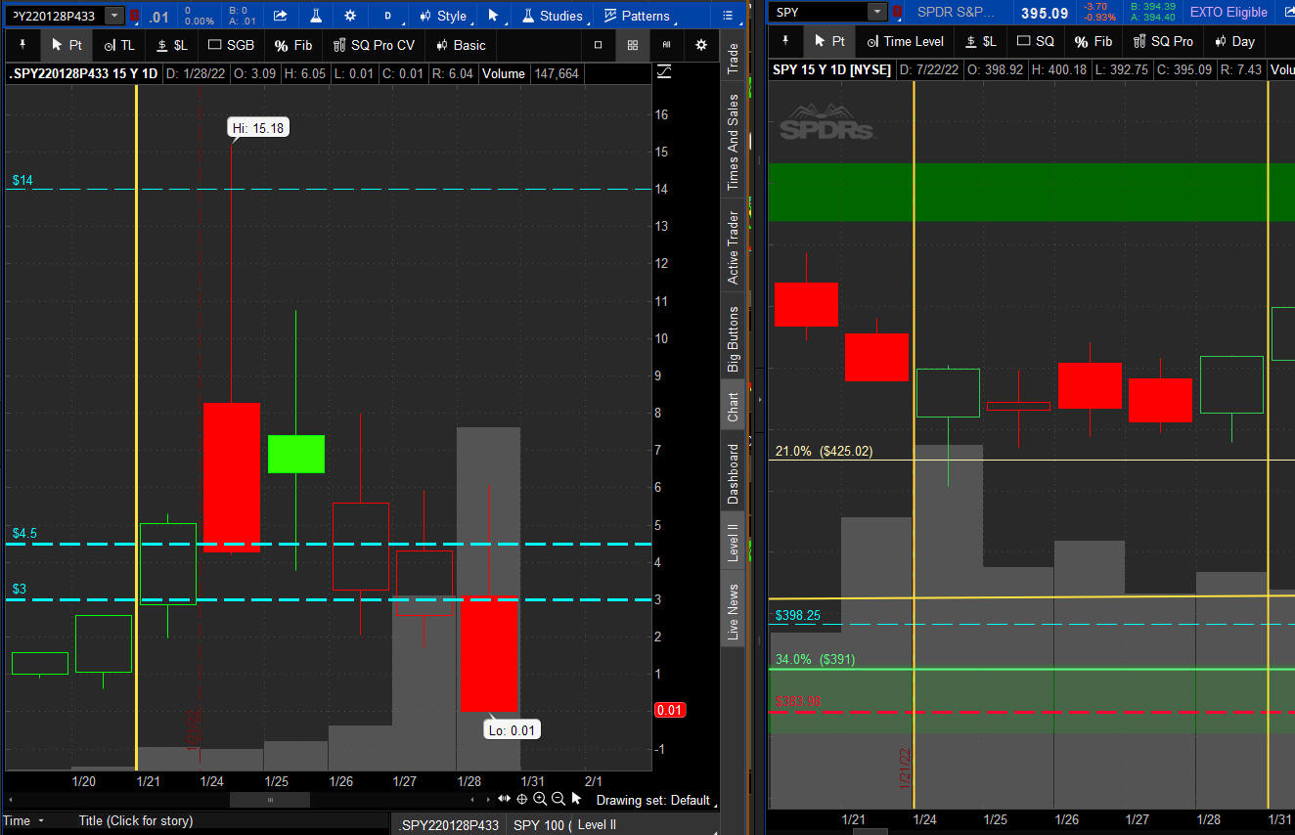Select the SGB rectangle tool

click(x=231, y=45)
